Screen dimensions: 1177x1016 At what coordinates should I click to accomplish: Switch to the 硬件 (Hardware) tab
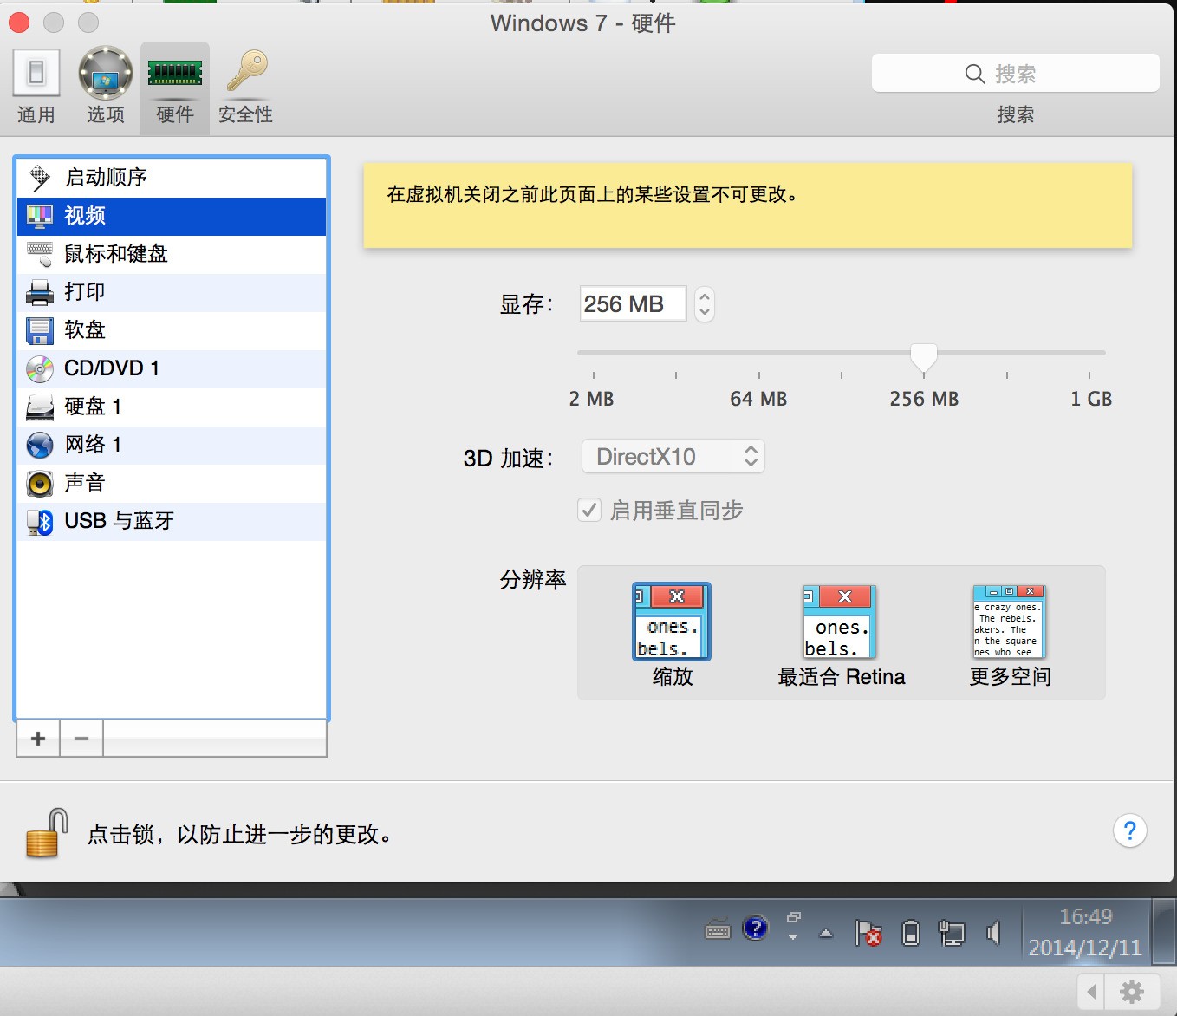(x=175, y=88)
